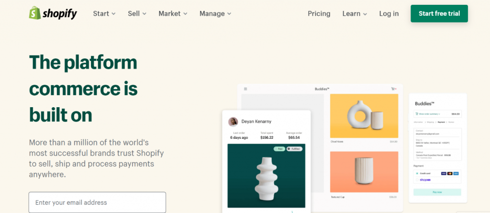Click the Start free trial button
Image resolution: width=490 pixels, height=213 pixels.
[x=439, y=13]
